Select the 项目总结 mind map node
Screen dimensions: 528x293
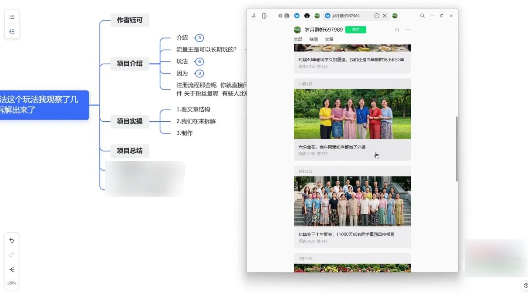pos(130,151)
